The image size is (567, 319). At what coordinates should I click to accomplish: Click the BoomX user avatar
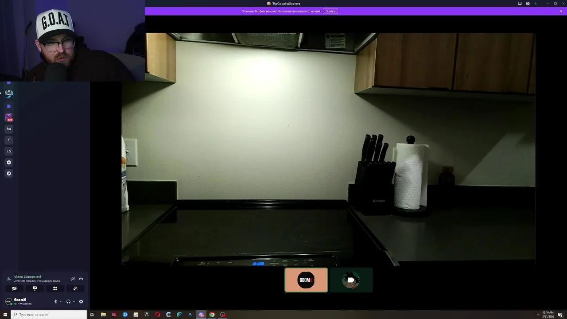(8, 301)
